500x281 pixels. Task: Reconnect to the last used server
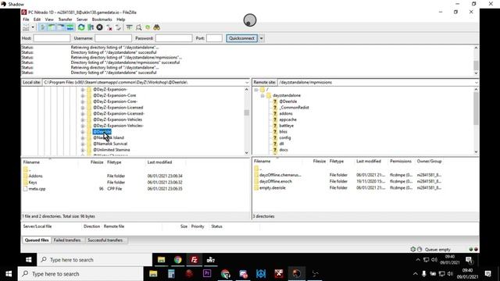click(118, 27)
